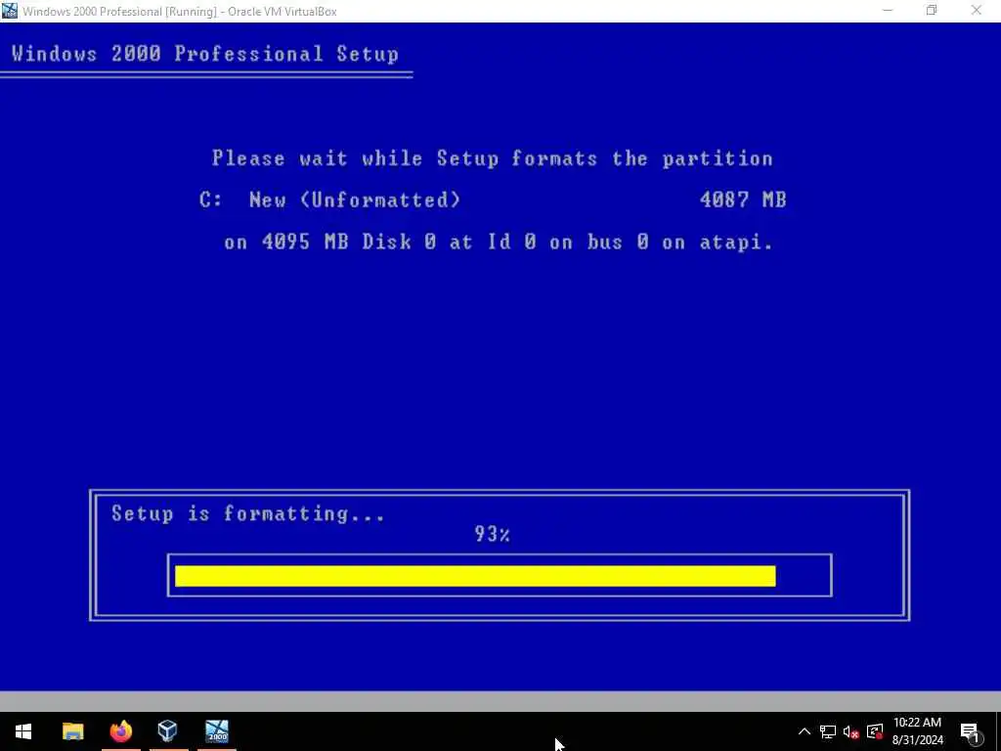Open the clock showing 10:22 AM

[x=917, y=731]
